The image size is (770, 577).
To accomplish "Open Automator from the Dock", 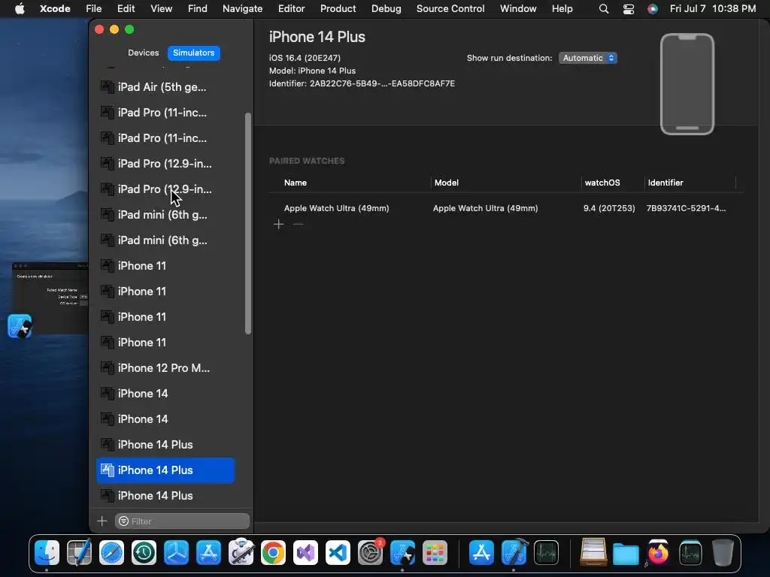I will [x=241, y=552].
